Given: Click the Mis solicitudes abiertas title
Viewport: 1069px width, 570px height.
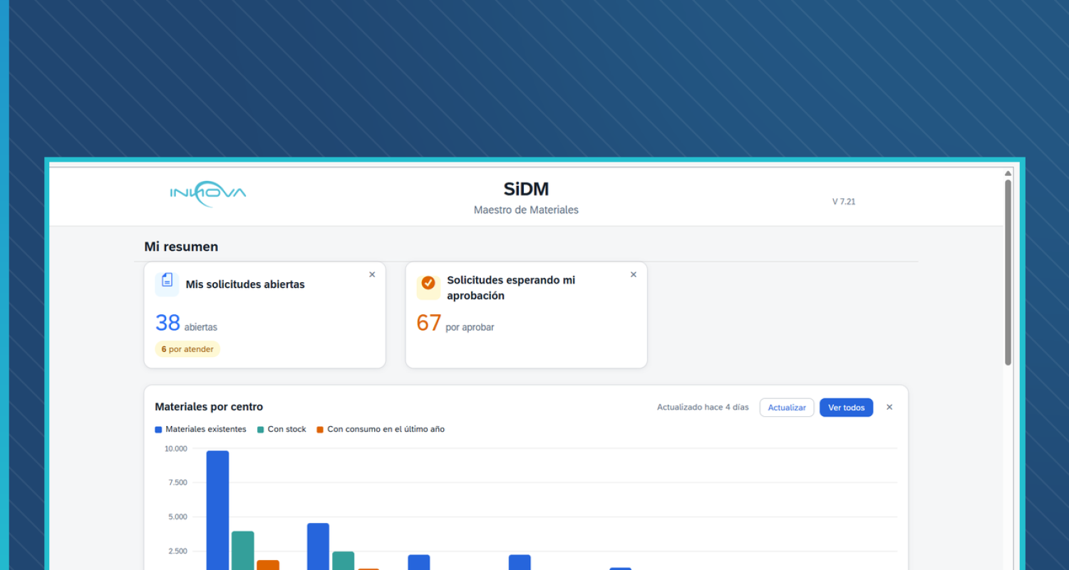Looking at the screenshot, I should (x=245, y=284).
